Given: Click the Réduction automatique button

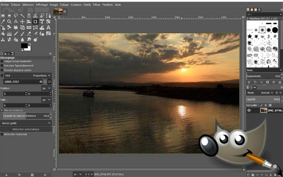Looking at the screenshot, I should [26, 129].
